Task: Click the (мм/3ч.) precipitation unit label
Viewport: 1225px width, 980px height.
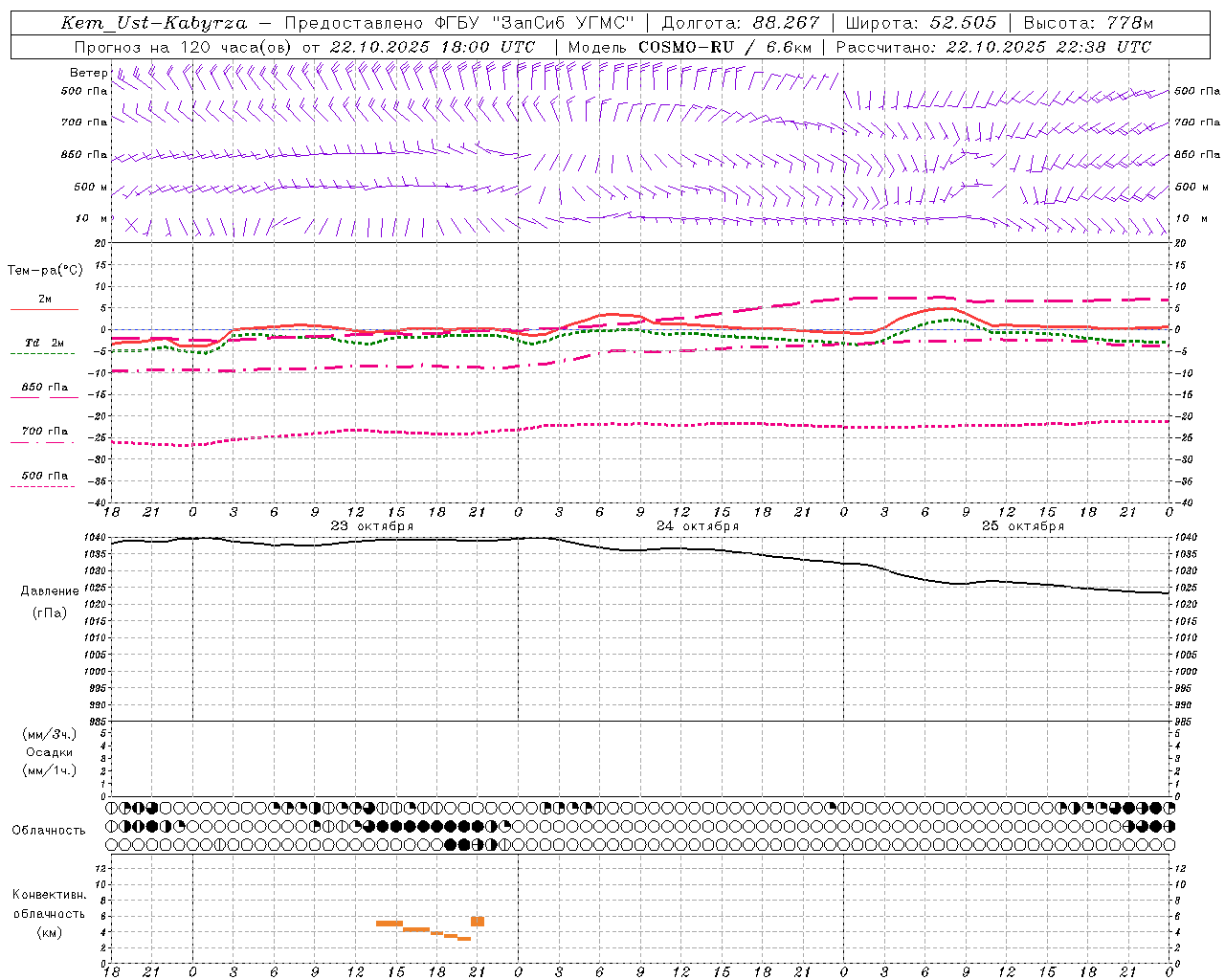Action: click(x=50, y=734)
